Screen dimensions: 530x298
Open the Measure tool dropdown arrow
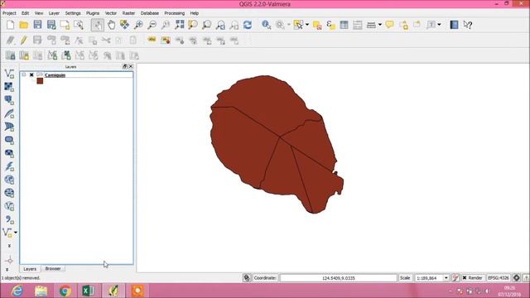click(x=380, y=25)
